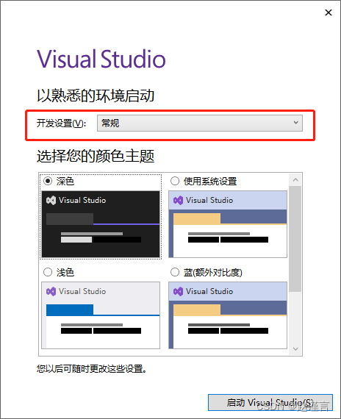Choose the 浅色 light theme radio button
The width and height of the screenshot is (341, 419).
48,272
